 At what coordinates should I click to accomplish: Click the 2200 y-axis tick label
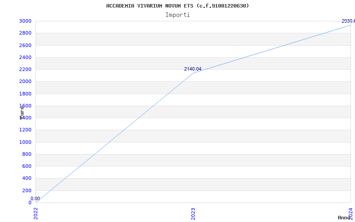[x=25, y=69]
